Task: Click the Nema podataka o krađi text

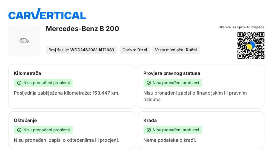Action: 169,140
